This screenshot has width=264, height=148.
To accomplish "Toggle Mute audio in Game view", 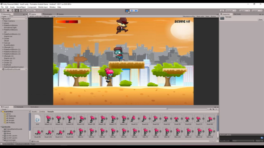I will (200, 16).
